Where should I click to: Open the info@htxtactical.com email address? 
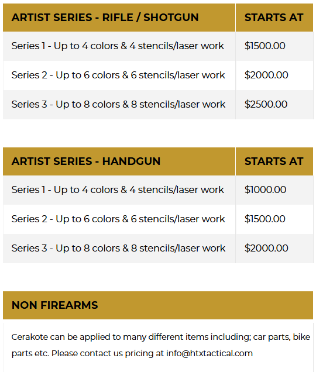tap(209, 353)
